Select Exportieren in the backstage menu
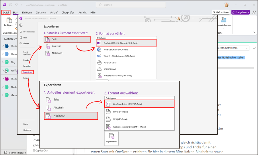 click(x=28, y=72)
